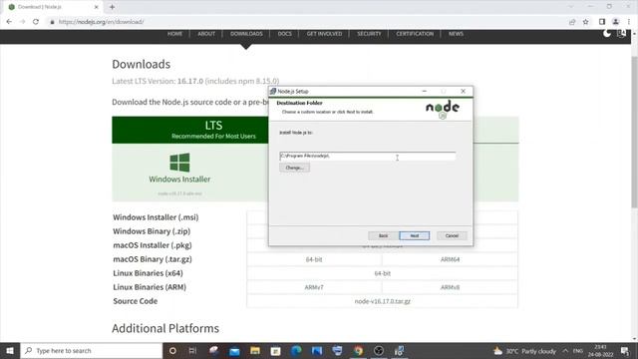The height and width of the screenshot is (359, 638).
Task: Open Microsoft Edge on the taskbar
Action: click(296, 350)
